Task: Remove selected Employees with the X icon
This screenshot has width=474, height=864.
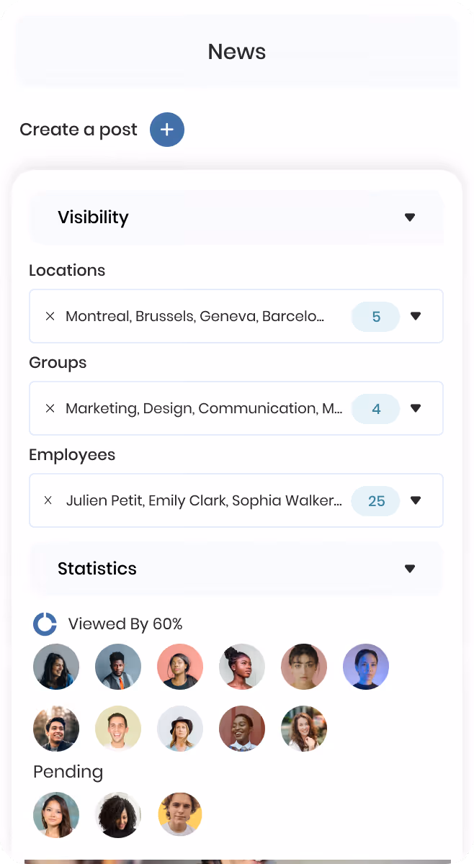Action: click(48, 500)
